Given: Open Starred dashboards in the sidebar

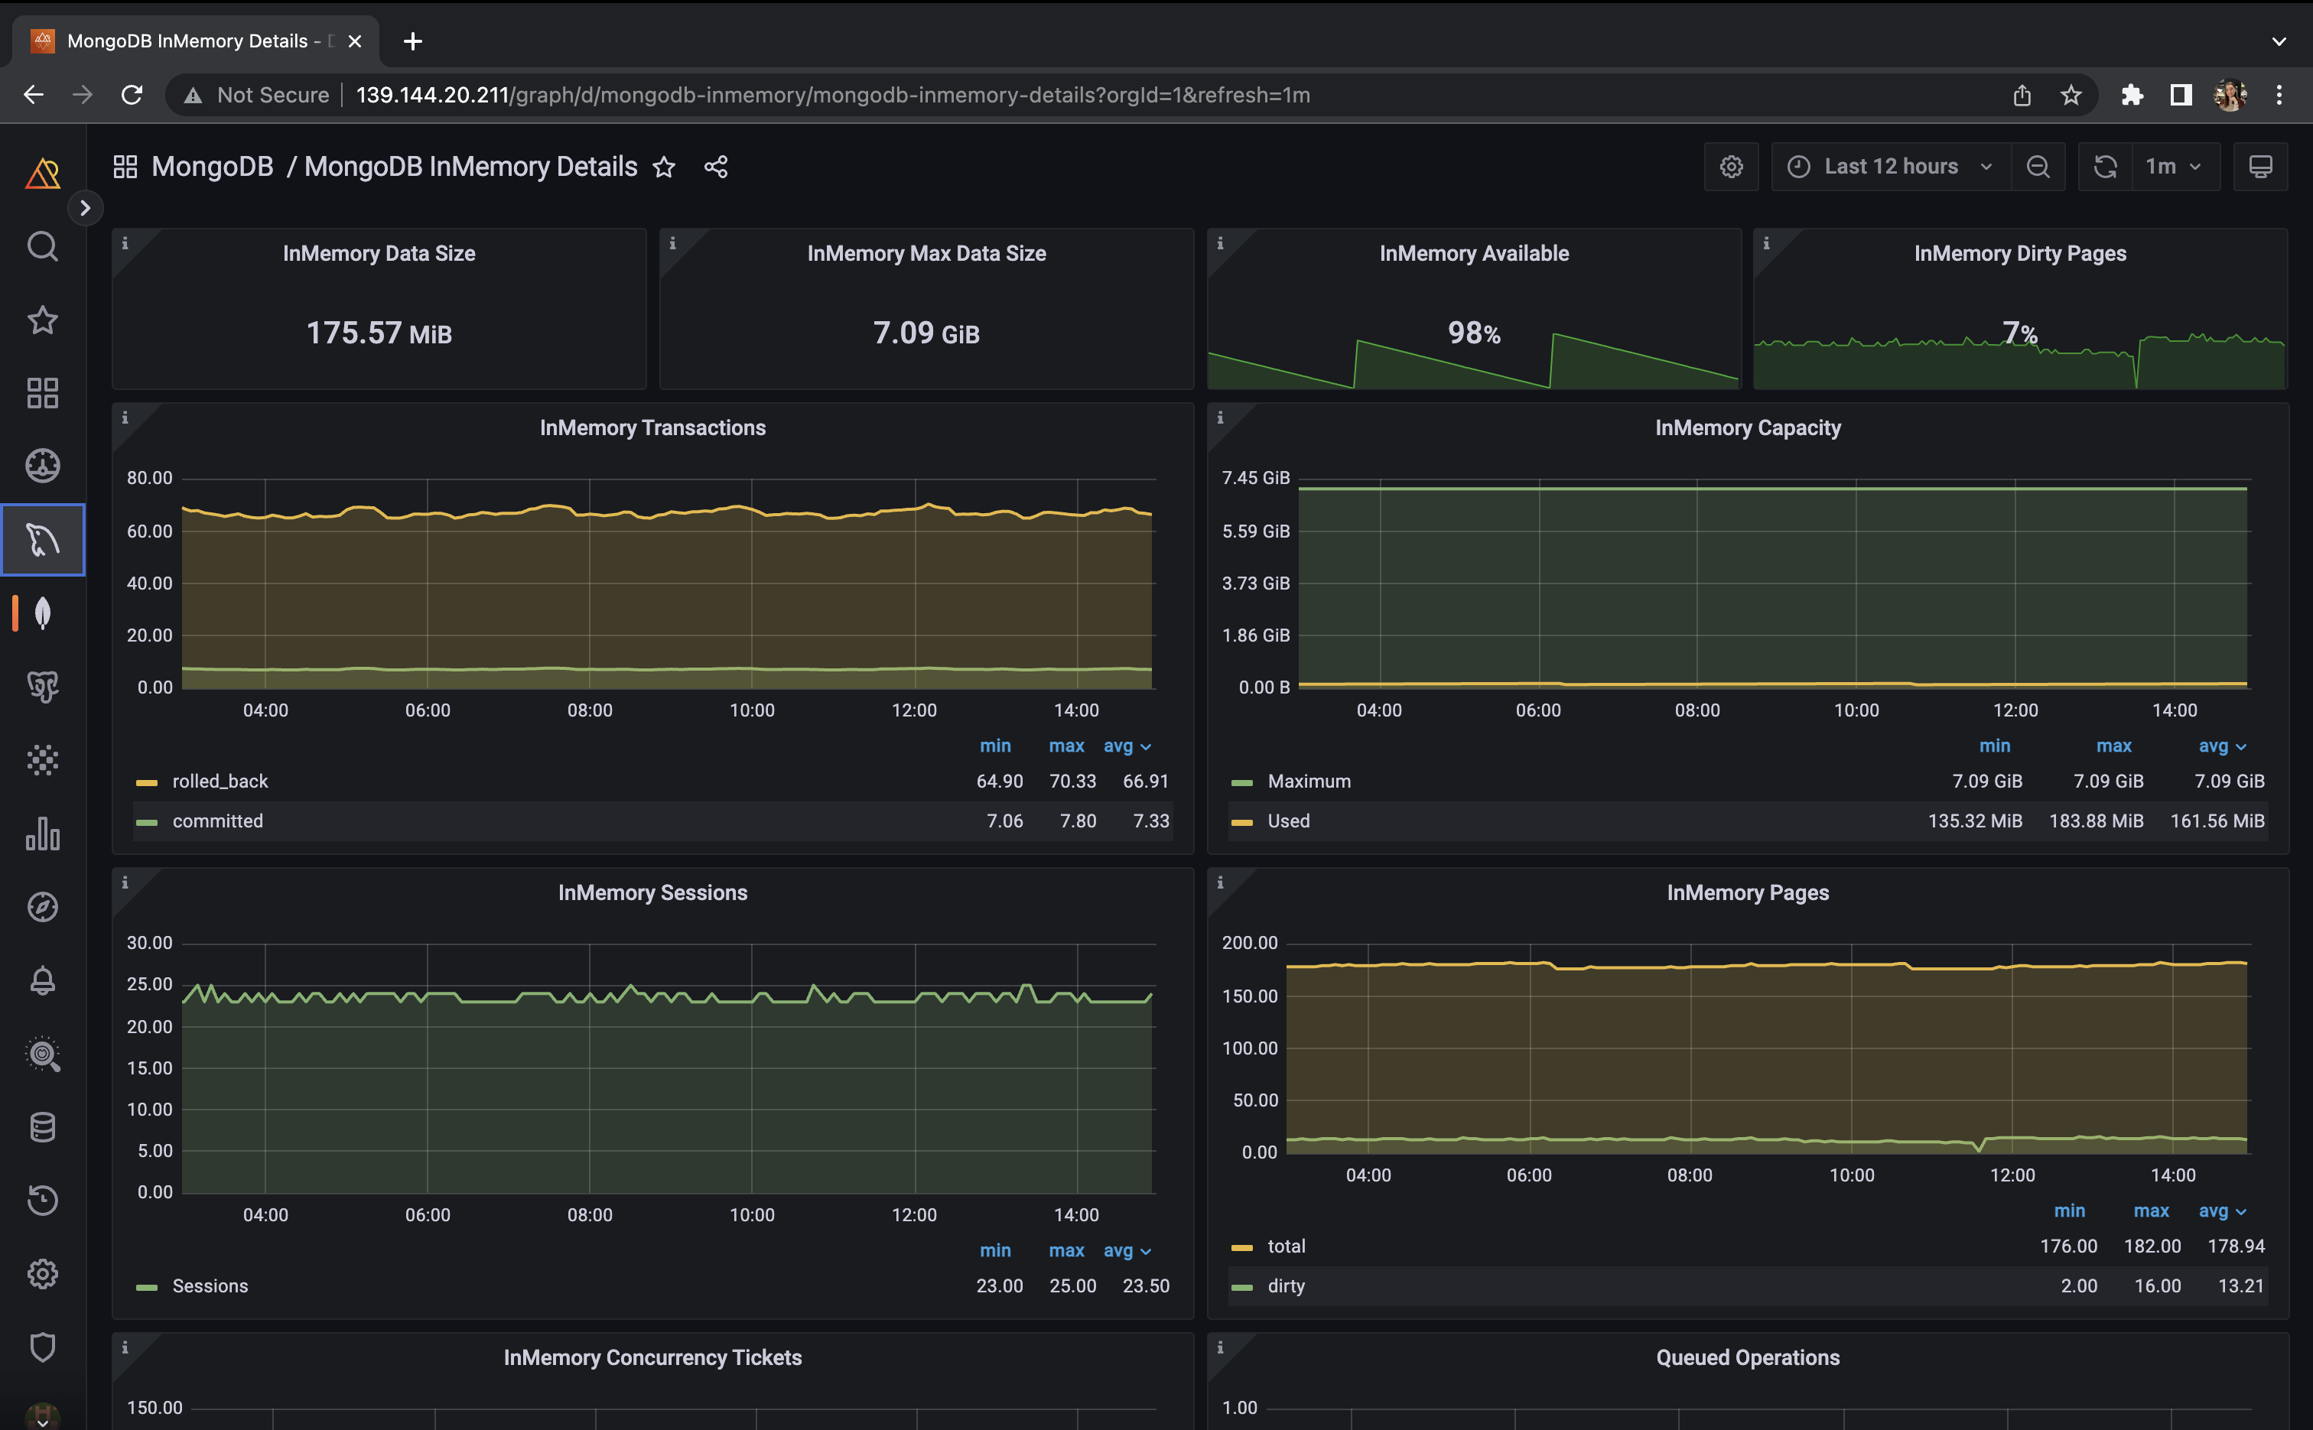Looking at the screenshot, I should (x=43, y=320).
